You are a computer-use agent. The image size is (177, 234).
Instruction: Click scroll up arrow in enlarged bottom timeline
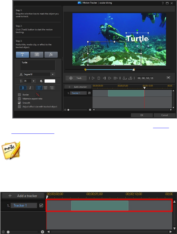174,202
